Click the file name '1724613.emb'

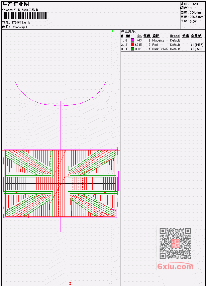tap(21, 23)
